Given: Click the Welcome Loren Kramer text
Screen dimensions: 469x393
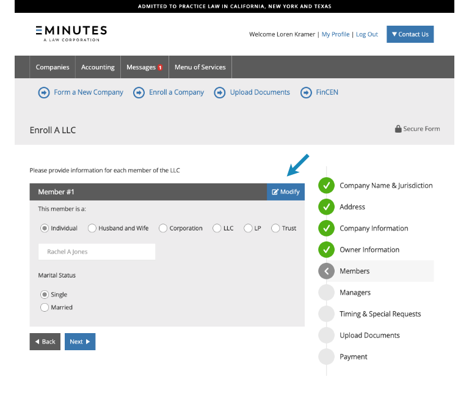Looking at the screenshot, I should pyautogui.click(x=282, y=34).
